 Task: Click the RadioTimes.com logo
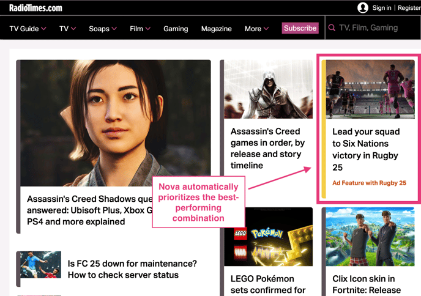35,8
